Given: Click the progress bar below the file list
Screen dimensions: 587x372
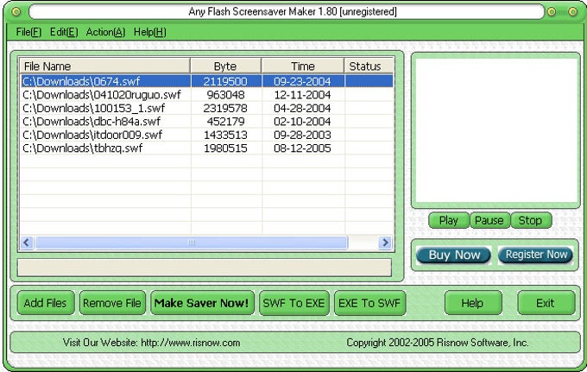Looking at the screenshot, I should click(x=205, y=268).
